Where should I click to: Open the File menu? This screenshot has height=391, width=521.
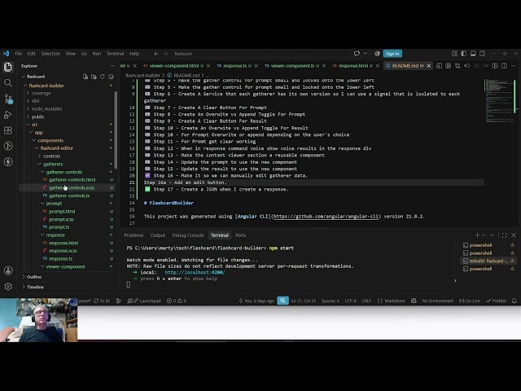18,54
